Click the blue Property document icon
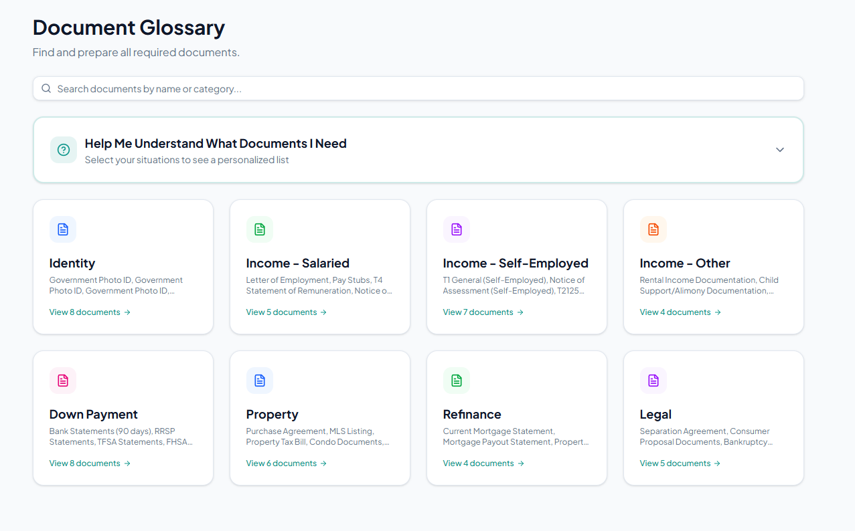 pyautogui.click(x=259, y=381)
